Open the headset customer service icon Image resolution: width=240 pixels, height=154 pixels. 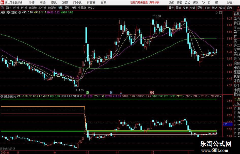[x=203, y=3]
